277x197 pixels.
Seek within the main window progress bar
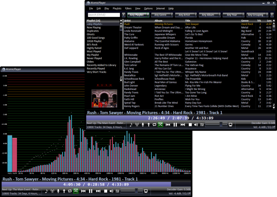pyautogui.click(x=181, y=118)
